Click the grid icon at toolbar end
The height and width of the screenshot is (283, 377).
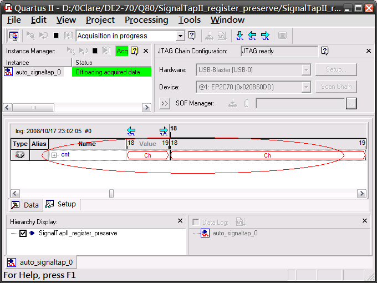[283, 36]
